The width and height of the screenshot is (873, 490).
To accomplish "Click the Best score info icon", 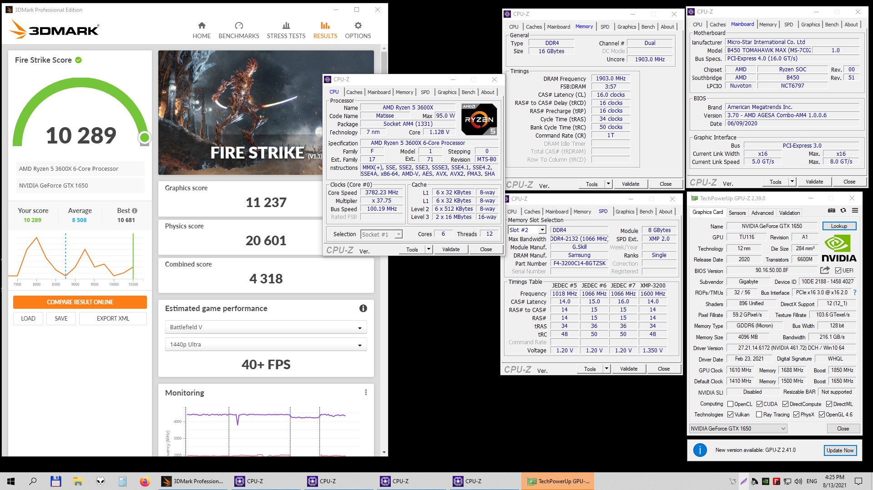I will pyautogui.click(x=135, y=211).
